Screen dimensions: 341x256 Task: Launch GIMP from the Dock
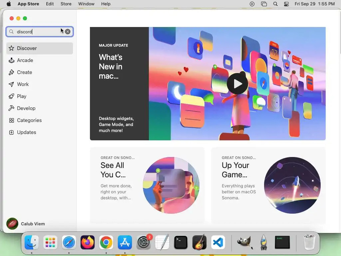point(245,242)
